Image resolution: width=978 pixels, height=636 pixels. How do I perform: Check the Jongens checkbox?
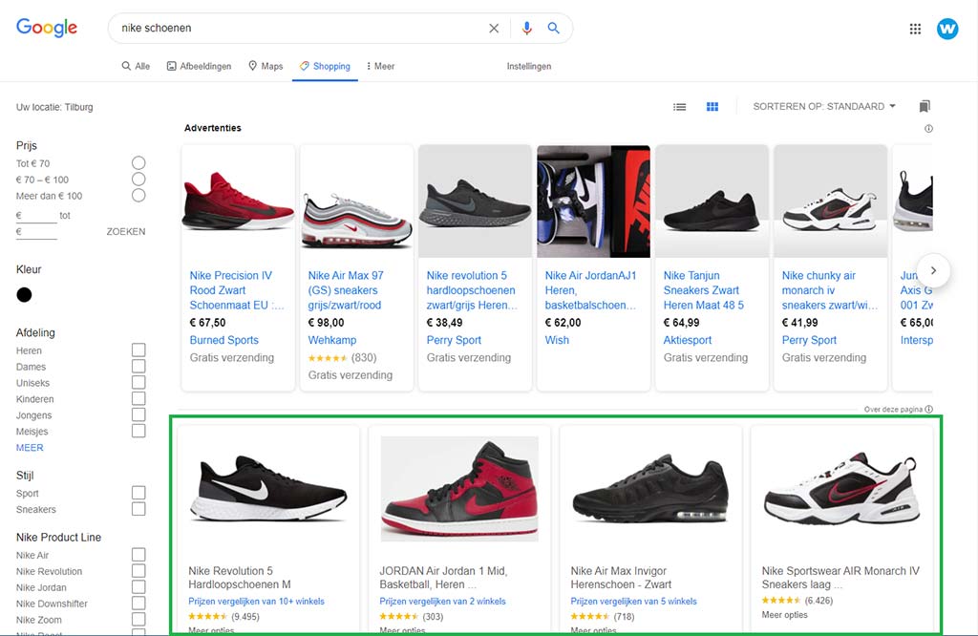[138, 414]
